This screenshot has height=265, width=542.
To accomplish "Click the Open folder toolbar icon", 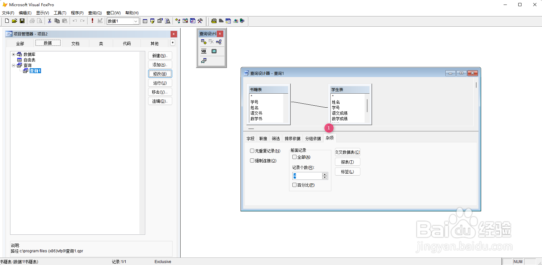I will [x=14, y=21].
